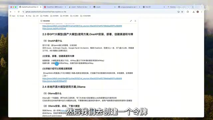
Task: Open the Chrome profile avatar
Action: (198, 12)
